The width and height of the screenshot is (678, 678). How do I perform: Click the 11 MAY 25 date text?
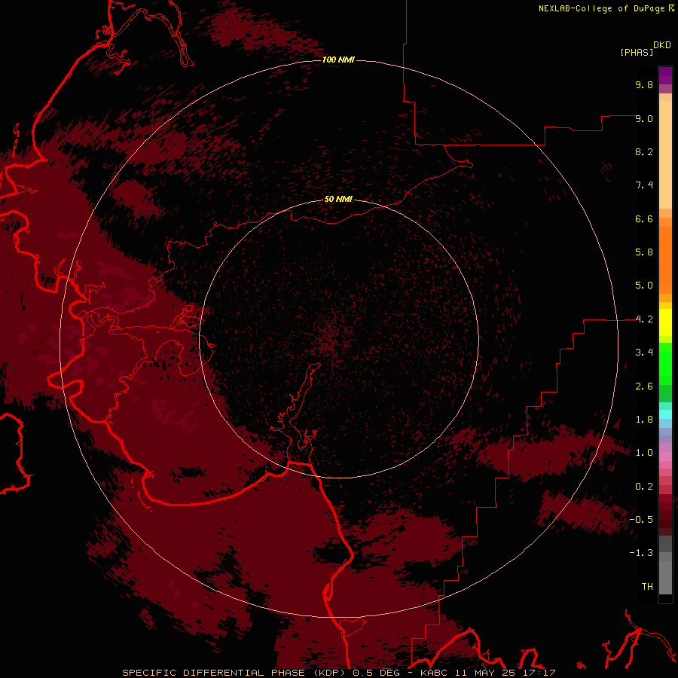click(484, 673)
